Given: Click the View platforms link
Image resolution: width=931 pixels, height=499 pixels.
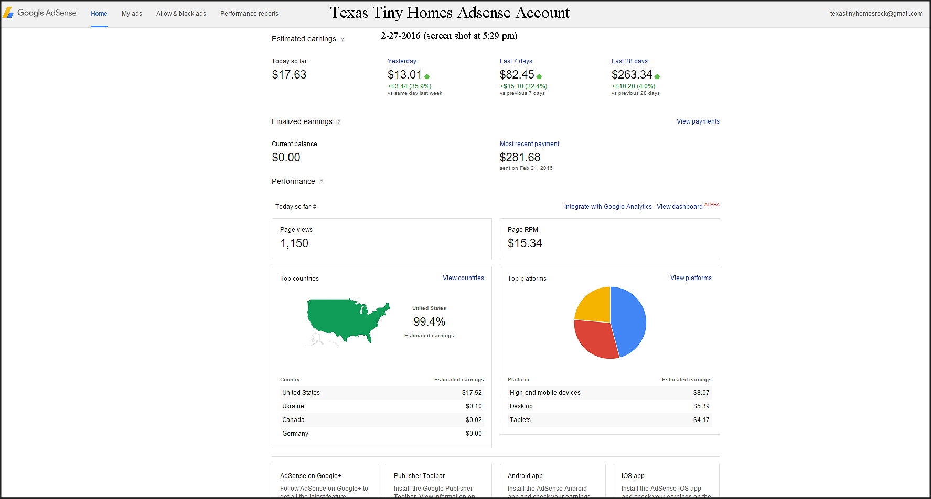Looking at the screenshot, I should [x=691, y=278].
